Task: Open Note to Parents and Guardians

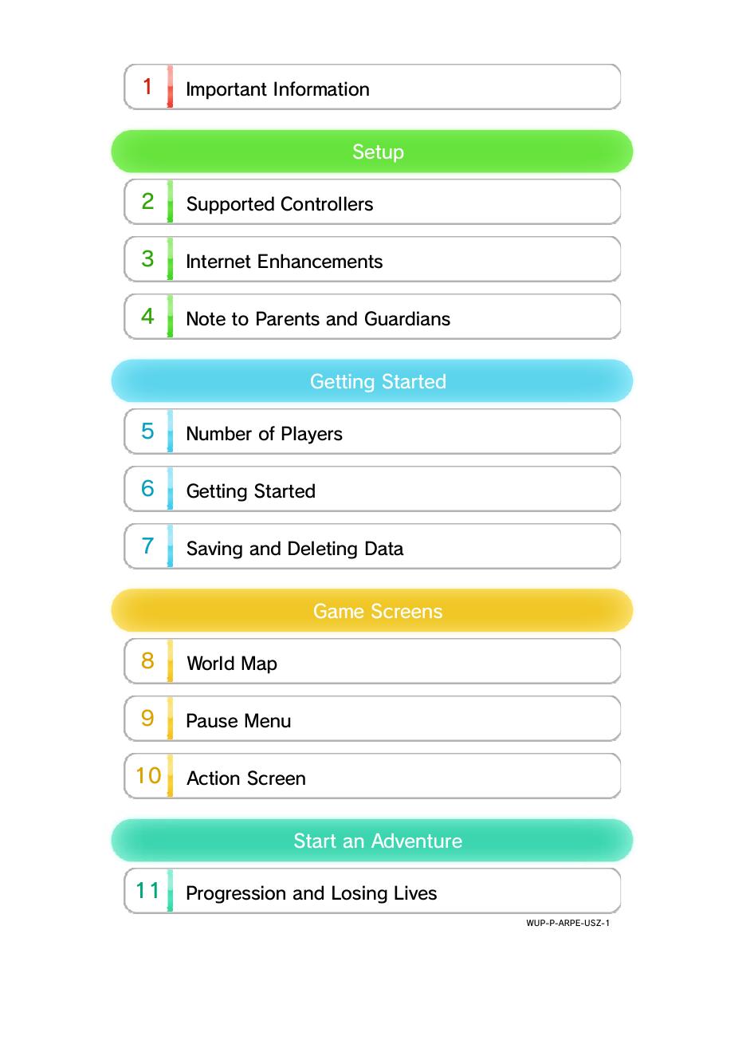Action: pos(371,317)
